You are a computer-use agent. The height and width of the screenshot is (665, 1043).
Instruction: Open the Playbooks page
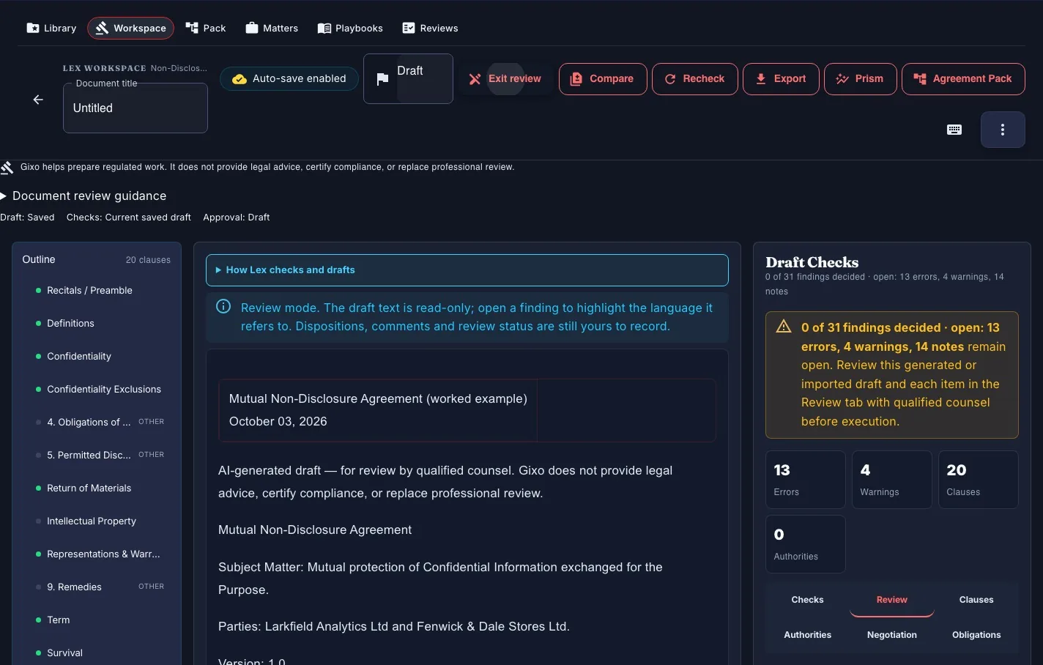350,28
